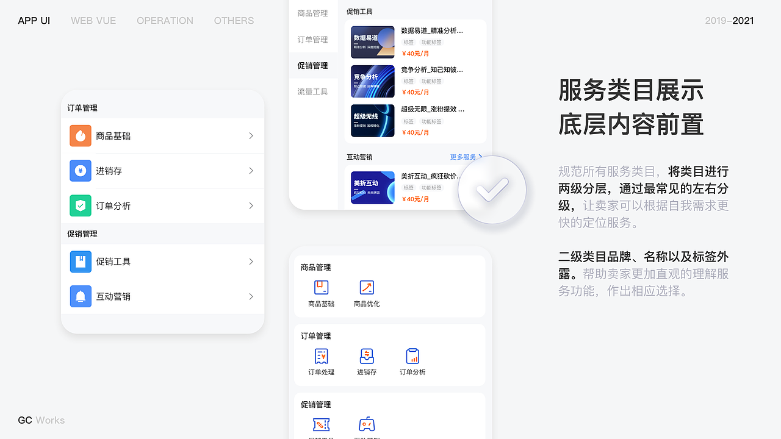
Task: Open 进销存 inbox icon in the grid
Action: coord(367,356)
